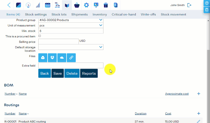Image resolution: width=210 pixels, height=123 pixels.
Task: Click the Delete button
Action: point(72,73)
